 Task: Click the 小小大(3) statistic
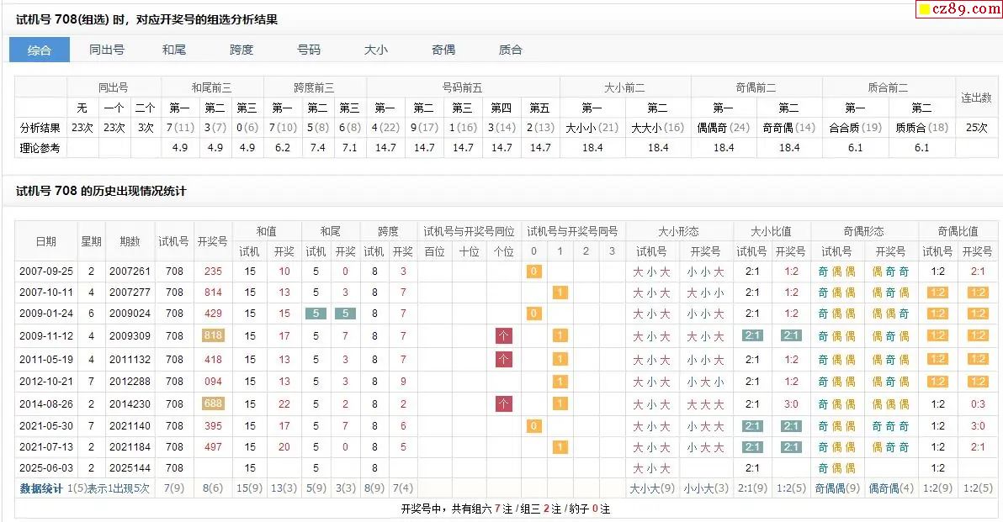click(706, 488)
